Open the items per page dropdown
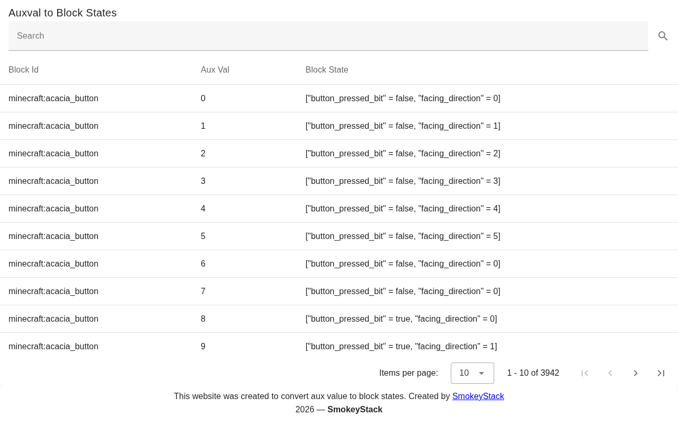 [472, 373]
